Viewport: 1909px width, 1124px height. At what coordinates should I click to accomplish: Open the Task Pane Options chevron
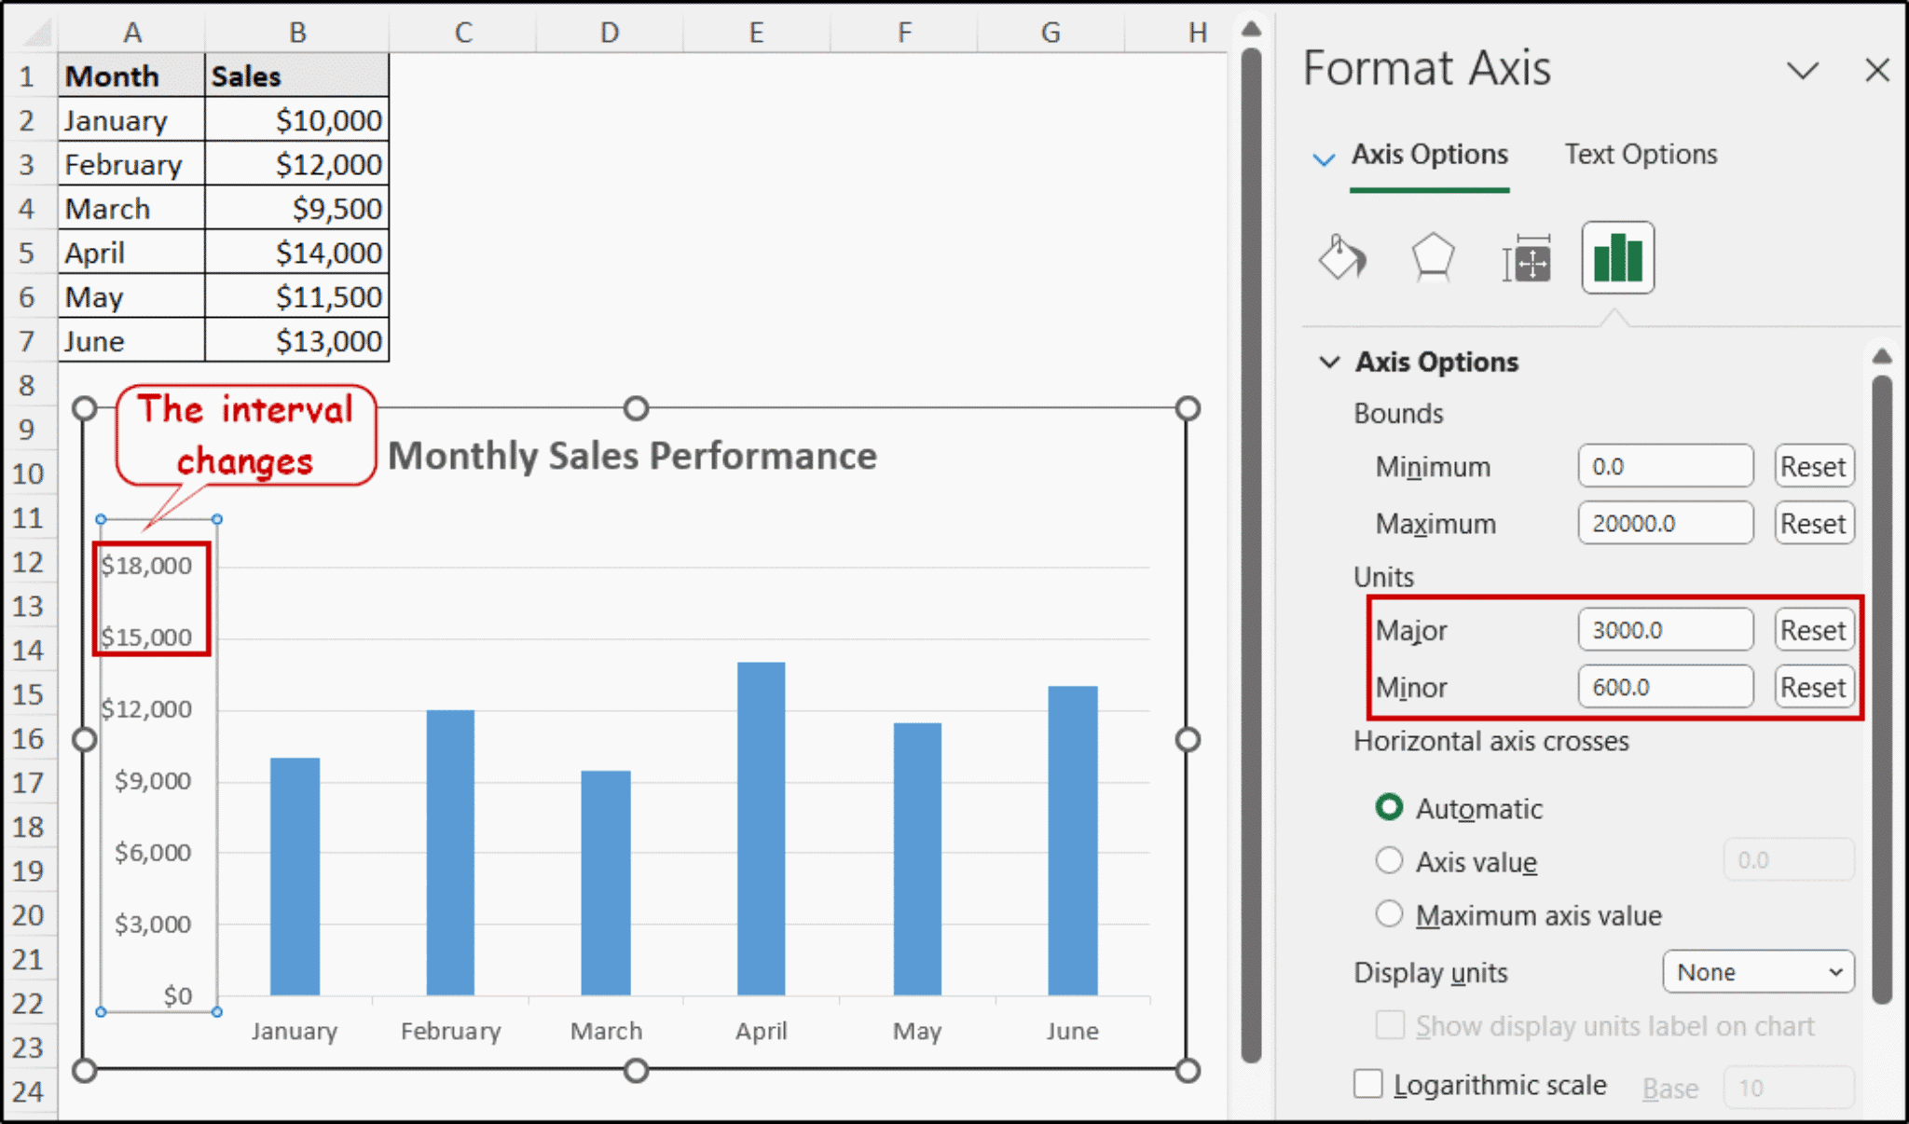coord(1801,70)
